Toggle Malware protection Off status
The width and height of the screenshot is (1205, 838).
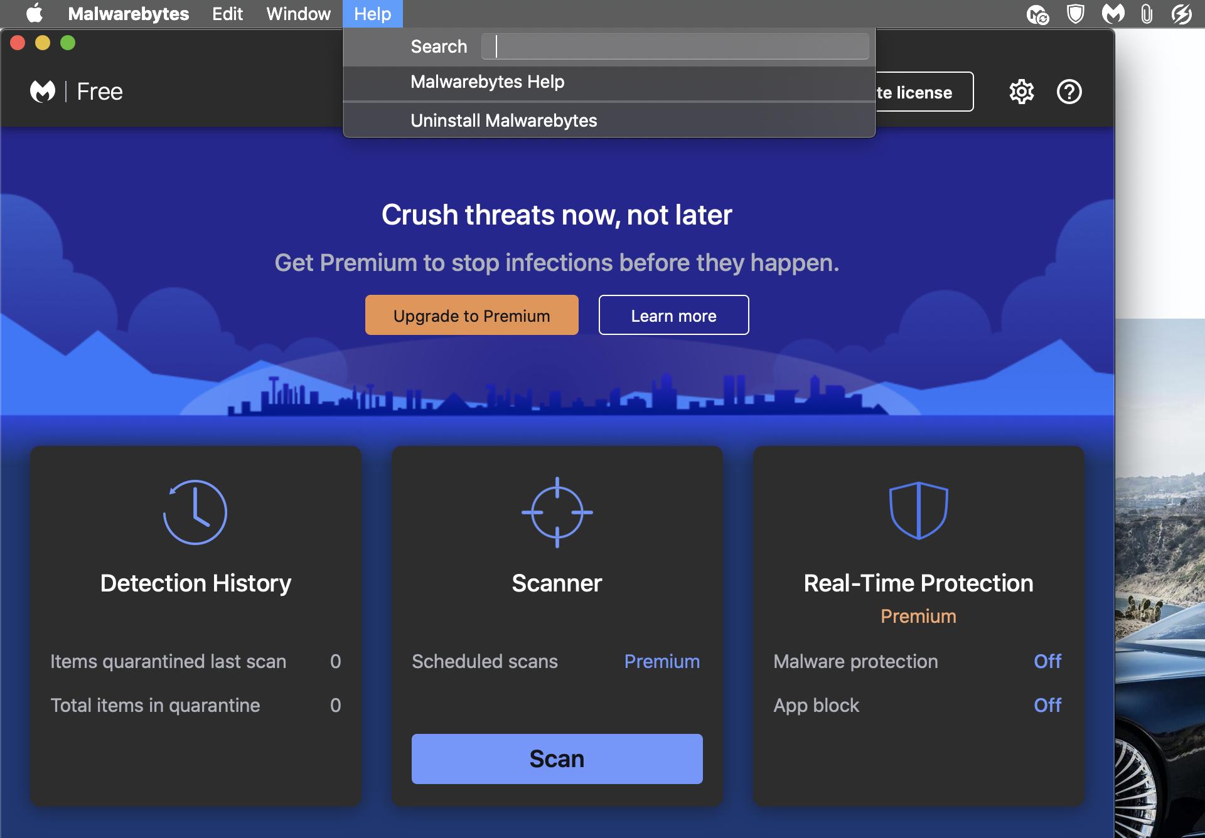1047,661
